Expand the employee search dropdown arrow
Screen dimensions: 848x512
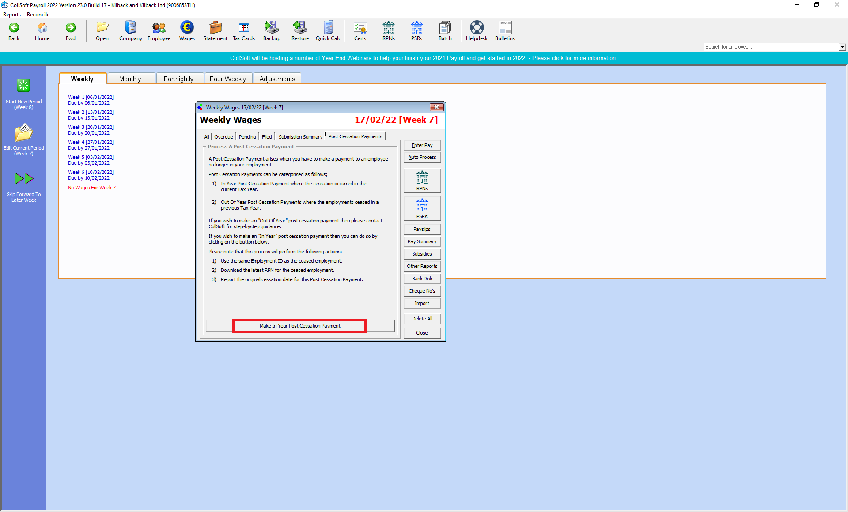click(842, 47)
